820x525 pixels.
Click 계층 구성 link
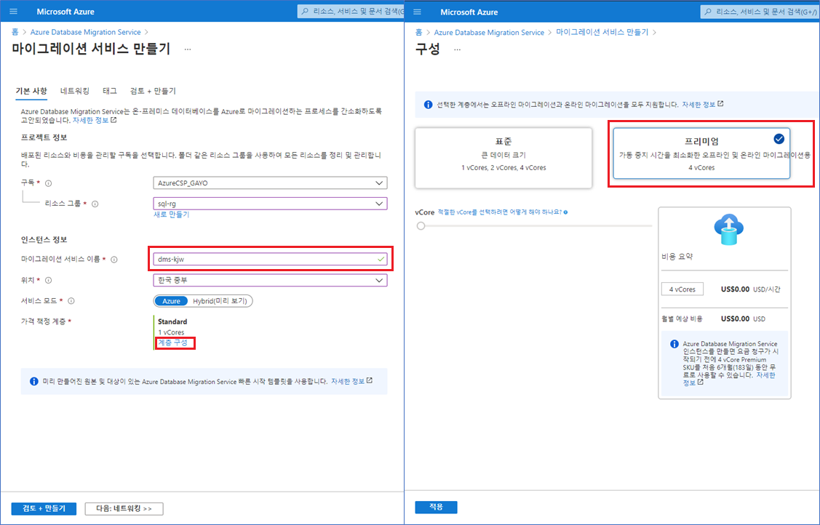[172, 342]
